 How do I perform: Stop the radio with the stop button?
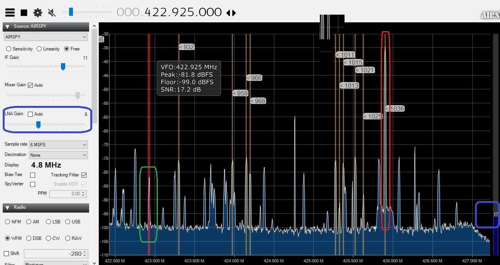(x=24, y=13)
